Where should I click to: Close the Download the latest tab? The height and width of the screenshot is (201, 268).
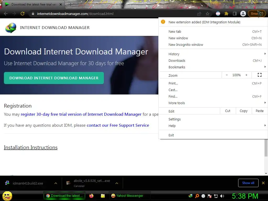(61, 4)
